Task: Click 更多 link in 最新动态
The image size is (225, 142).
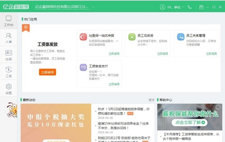Action: pyautogui.click(x=151, y=100)
